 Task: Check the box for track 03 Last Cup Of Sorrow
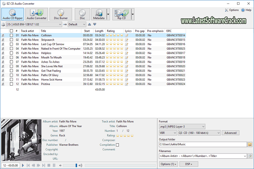11,44
